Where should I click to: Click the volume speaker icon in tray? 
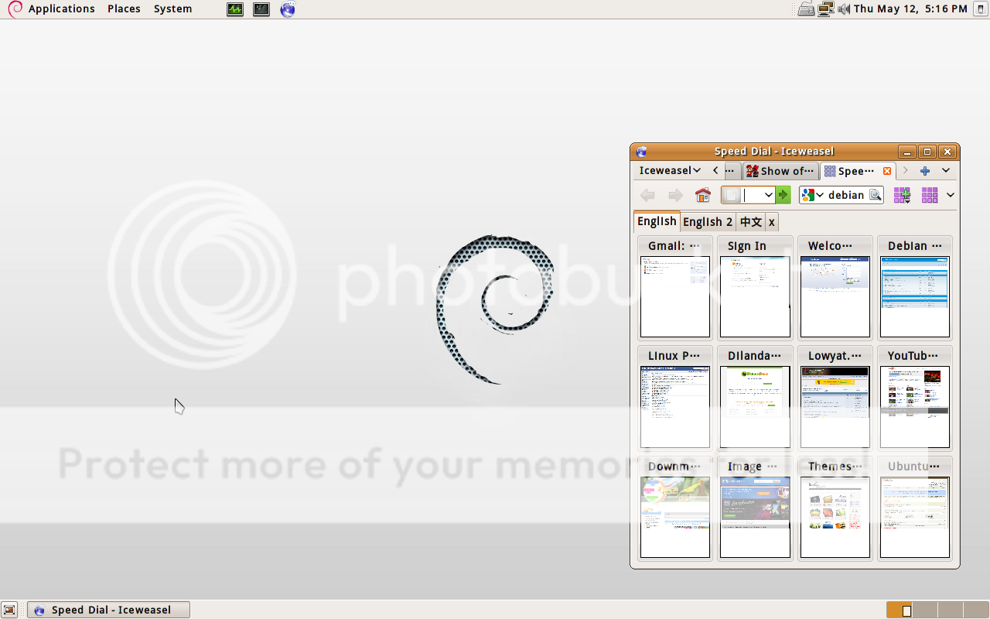coord(843,9)
